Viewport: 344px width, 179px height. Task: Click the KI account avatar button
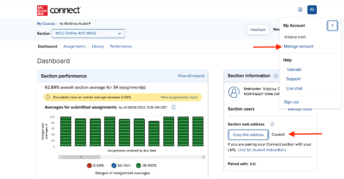(312, 10)
